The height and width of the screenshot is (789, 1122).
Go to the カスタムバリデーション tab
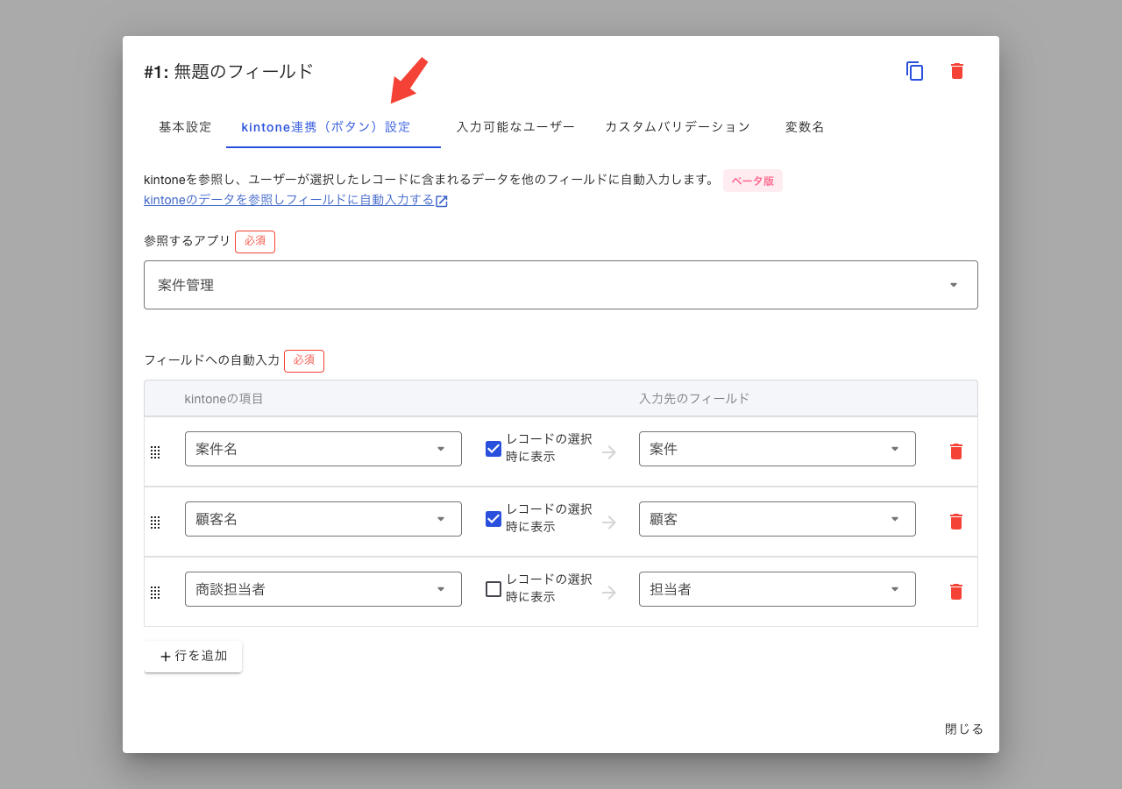click(678, 127)
